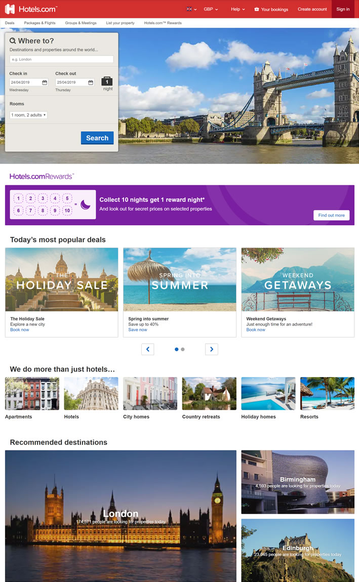359x582 pixels.
Task: Open the 1 room, 2 adults selector
Action: tap(28, 115)
